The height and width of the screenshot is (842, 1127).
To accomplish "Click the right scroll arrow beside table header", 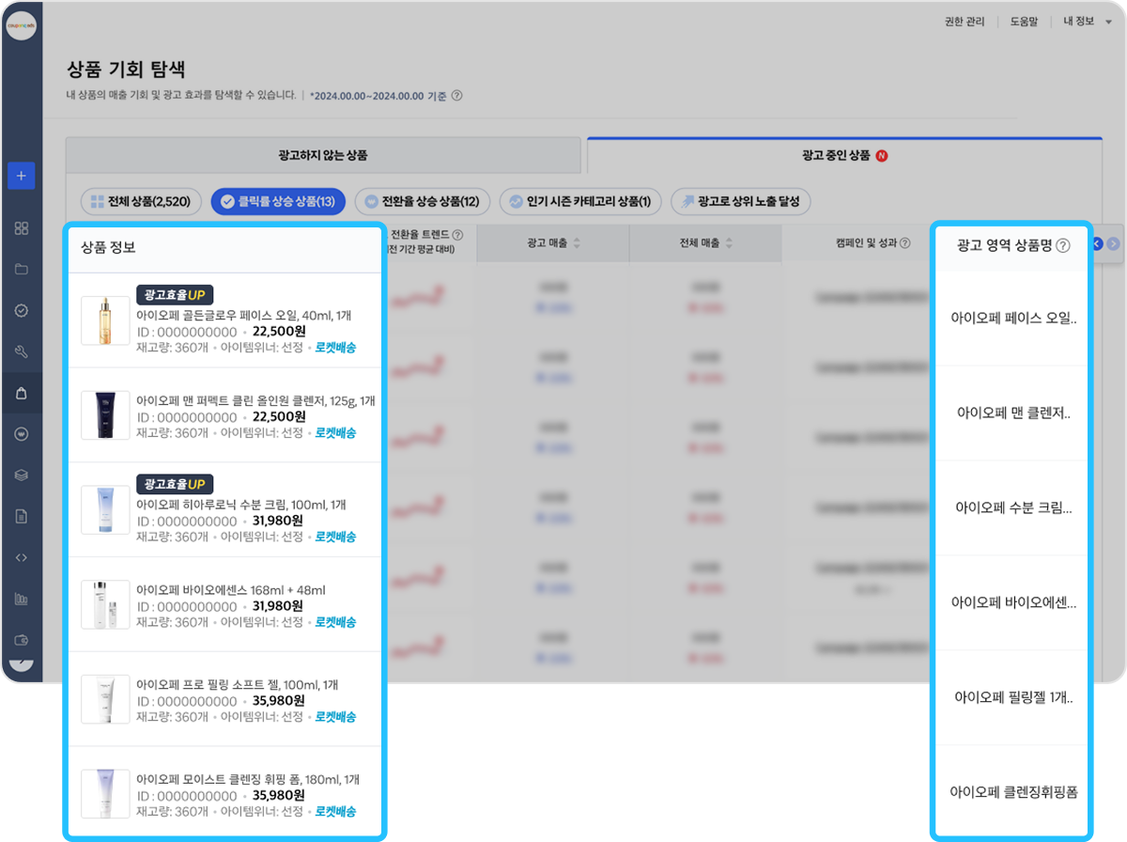I will (1113, 243).
